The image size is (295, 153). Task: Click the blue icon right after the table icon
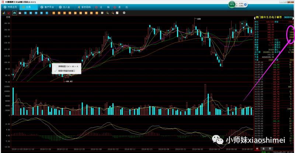pos(25,13)
